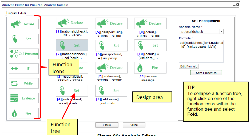Select the IF function icon
The height and width of the screenshot is (136, 250).
23,69
